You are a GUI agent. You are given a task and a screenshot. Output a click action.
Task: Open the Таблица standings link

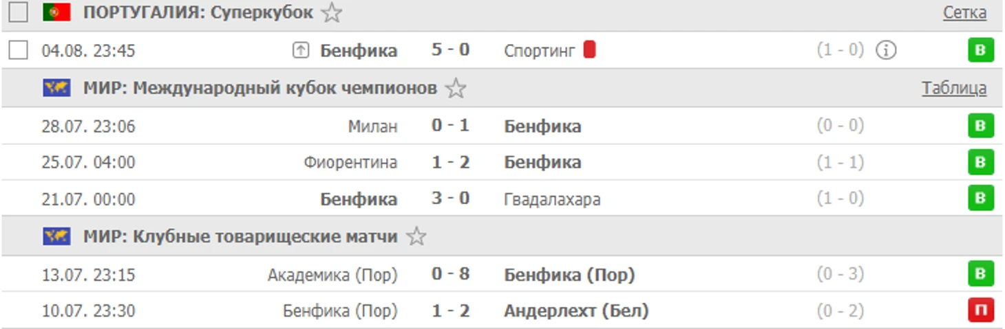pyautogui.click(x=954, y=88)
